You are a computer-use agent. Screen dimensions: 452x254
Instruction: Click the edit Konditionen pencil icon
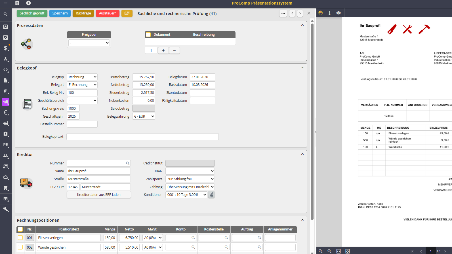coord(211,195)
